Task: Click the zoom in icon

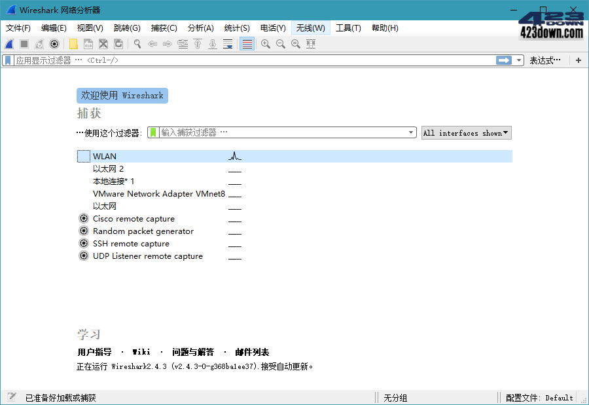Action: click(266, 44)
